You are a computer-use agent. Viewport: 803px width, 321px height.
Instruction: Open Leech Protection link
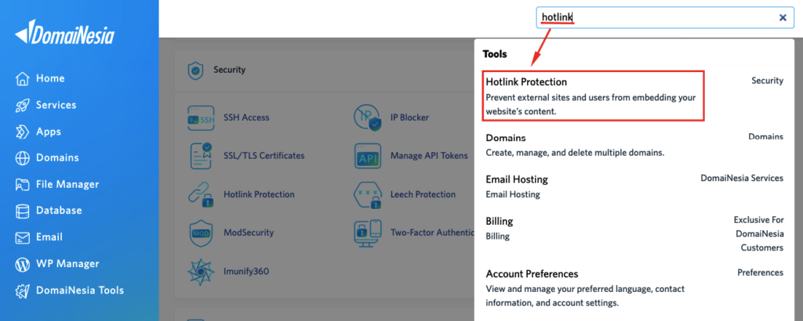pos(423,195)
